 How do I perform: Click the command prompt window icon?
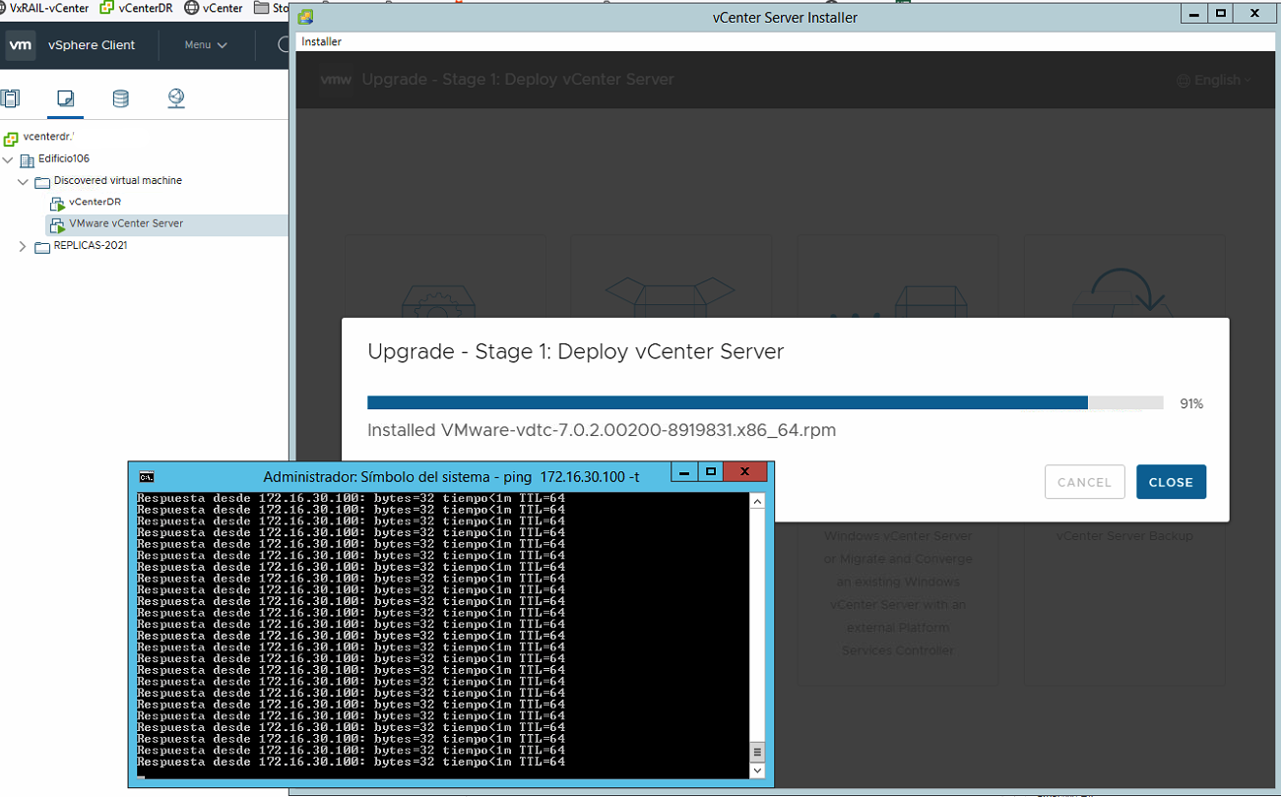point(146,477)
